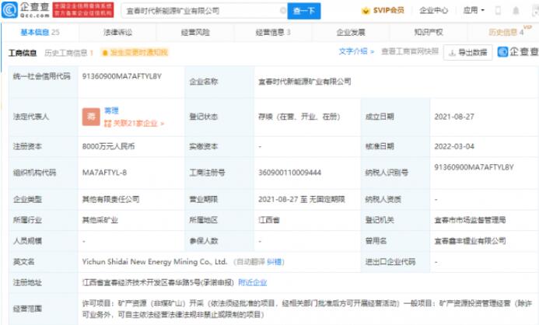Select the 历史工商信息 sub-tab
Viewport: 539px width, 325px height.
(68, 53)
